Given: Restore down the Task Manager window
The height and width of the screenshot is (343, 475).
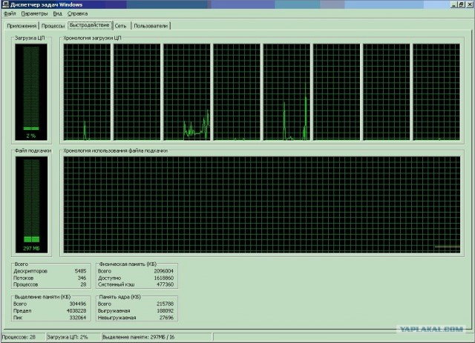Looking at the screenshot, I should 461,4.
